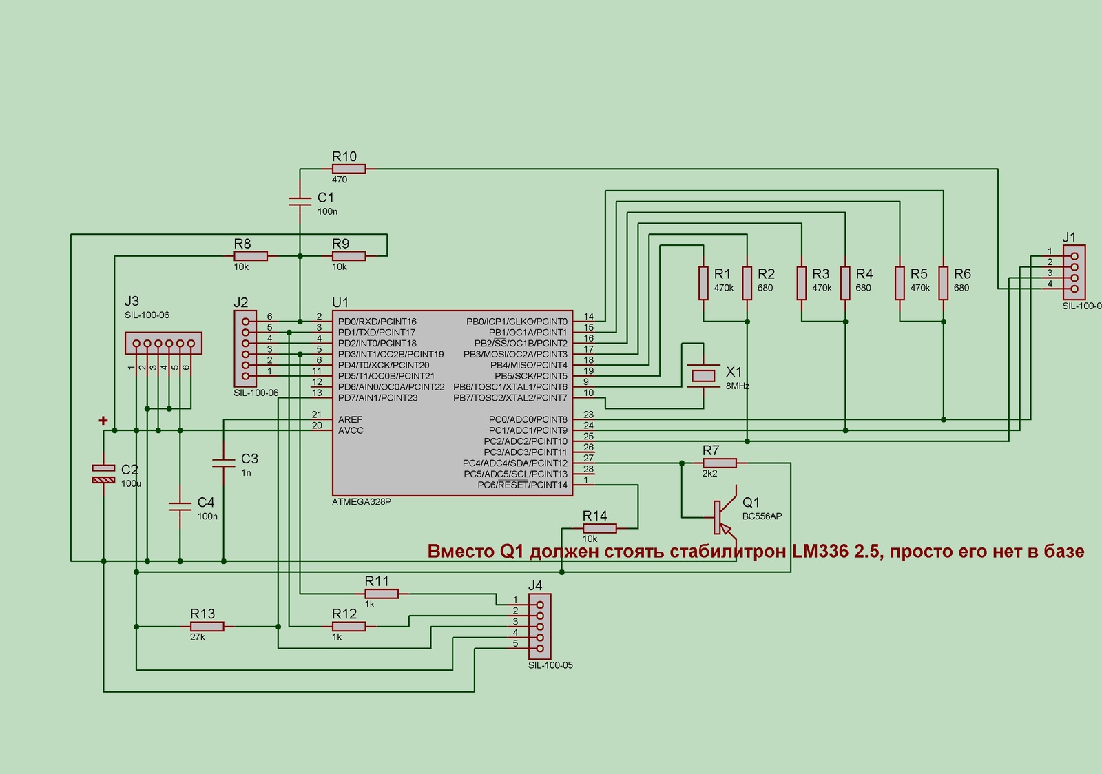Viewport: 1102px width, 774px height.
Task: Select the J2 six-pin header
Action: [246, 348]
